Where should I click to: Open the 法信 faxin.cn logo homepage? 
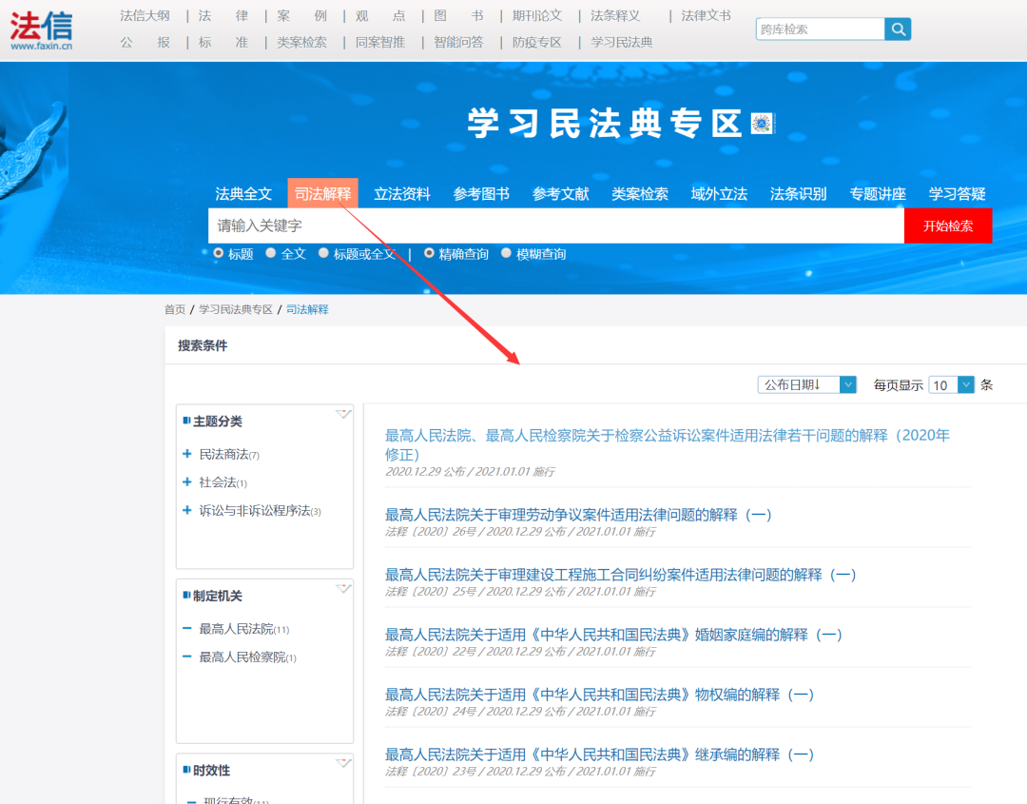[41, 30]
